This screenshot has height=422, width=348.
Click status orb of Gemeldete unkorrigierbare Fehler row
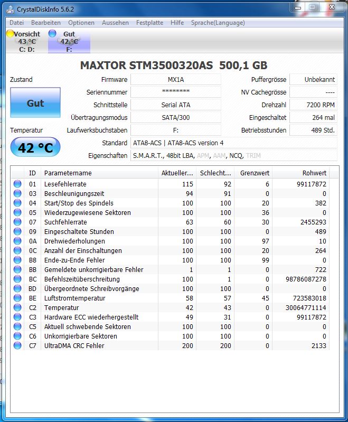click(17, 269)
